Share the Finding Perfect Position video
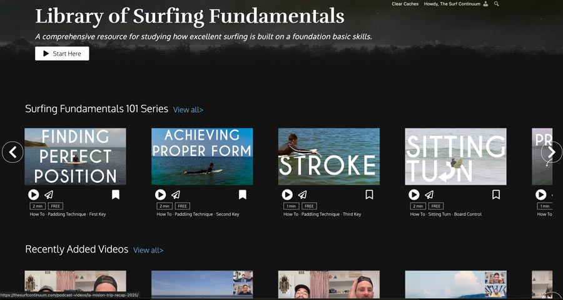Screen dimensions: 563x300 tap(49, 195)
